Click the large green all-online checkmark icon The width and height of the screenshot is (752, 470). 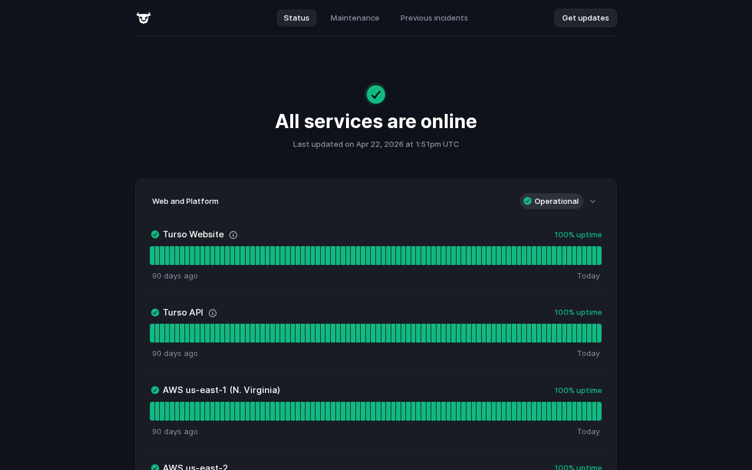pos(376,95)
